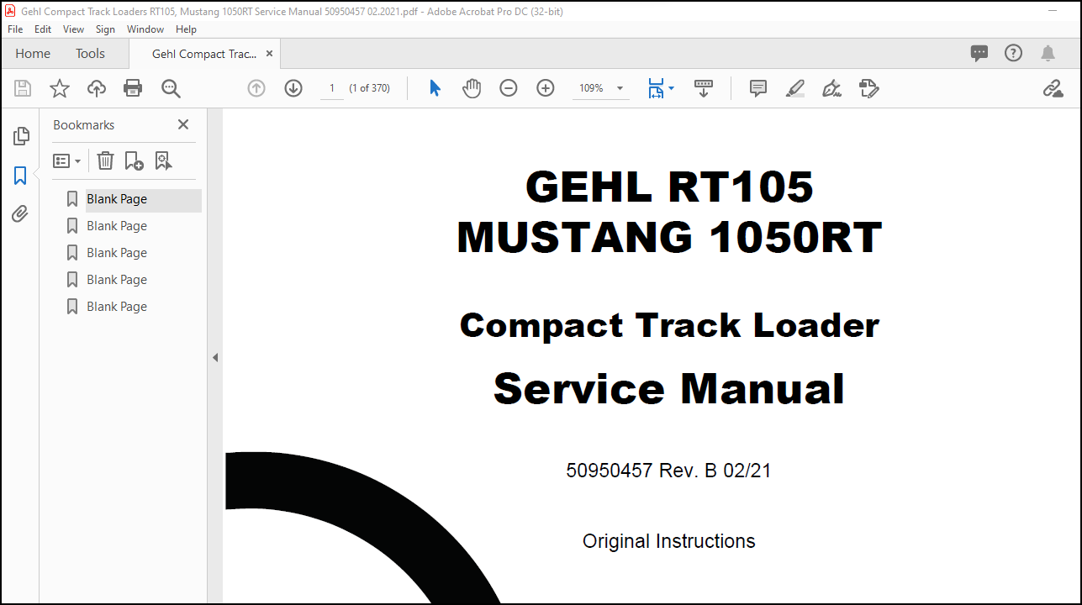Toggle the Bookmarks panel icon
Image resolution: width=1082 pixels, height=605 pixels.
coord(21,176)
